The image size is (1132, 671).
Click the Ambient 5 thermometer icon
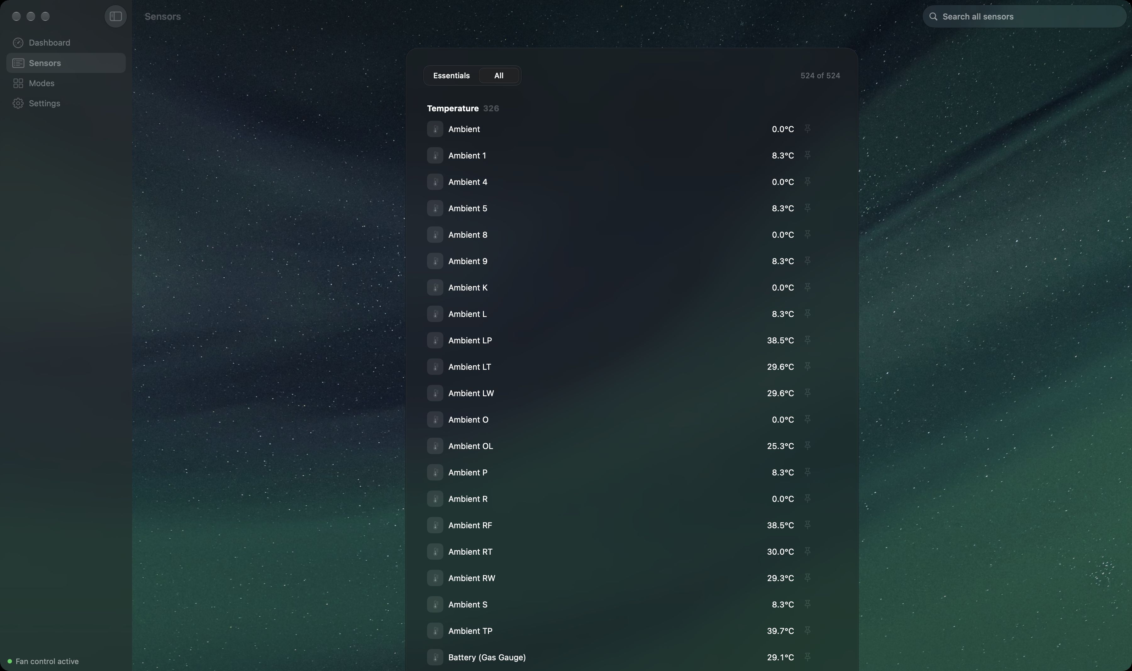435,208
